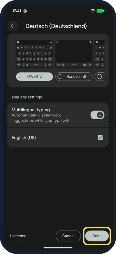
Task: Tap the shift key in QWERTZ preview
Action: [19, 59]
